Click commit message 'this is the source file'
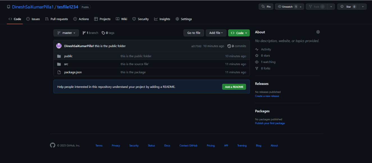The width and height of the screenshot is (372, 163). (x=135, y=64)
